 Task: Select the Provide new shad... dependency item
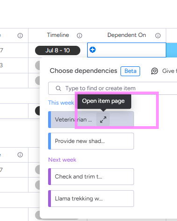(91, 141)
